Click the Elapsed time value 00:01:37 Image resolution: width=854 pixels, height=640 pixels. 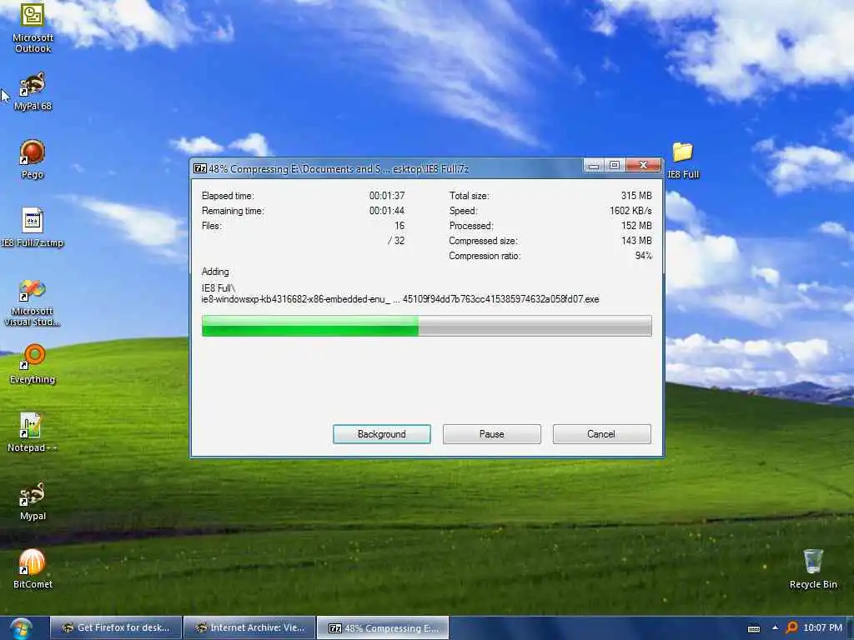[x=387, y=196]
